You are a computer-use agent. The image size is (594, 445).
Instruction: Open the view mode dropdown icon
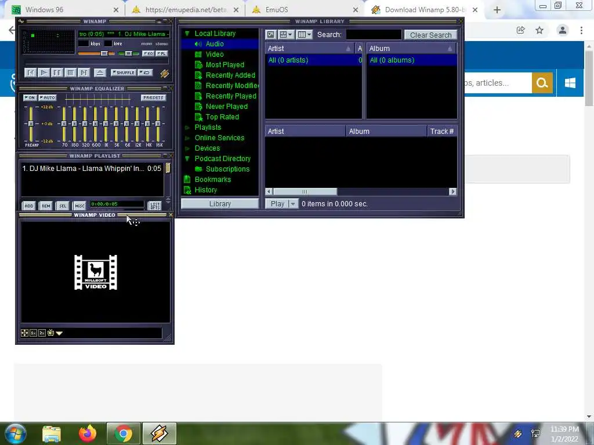coord(286,35)
